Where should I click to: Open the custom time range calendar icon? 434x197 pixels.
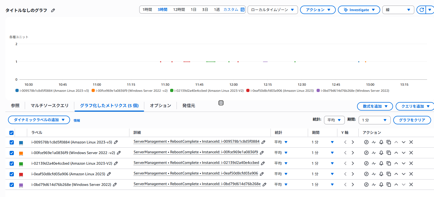click(x=243, y=10)
